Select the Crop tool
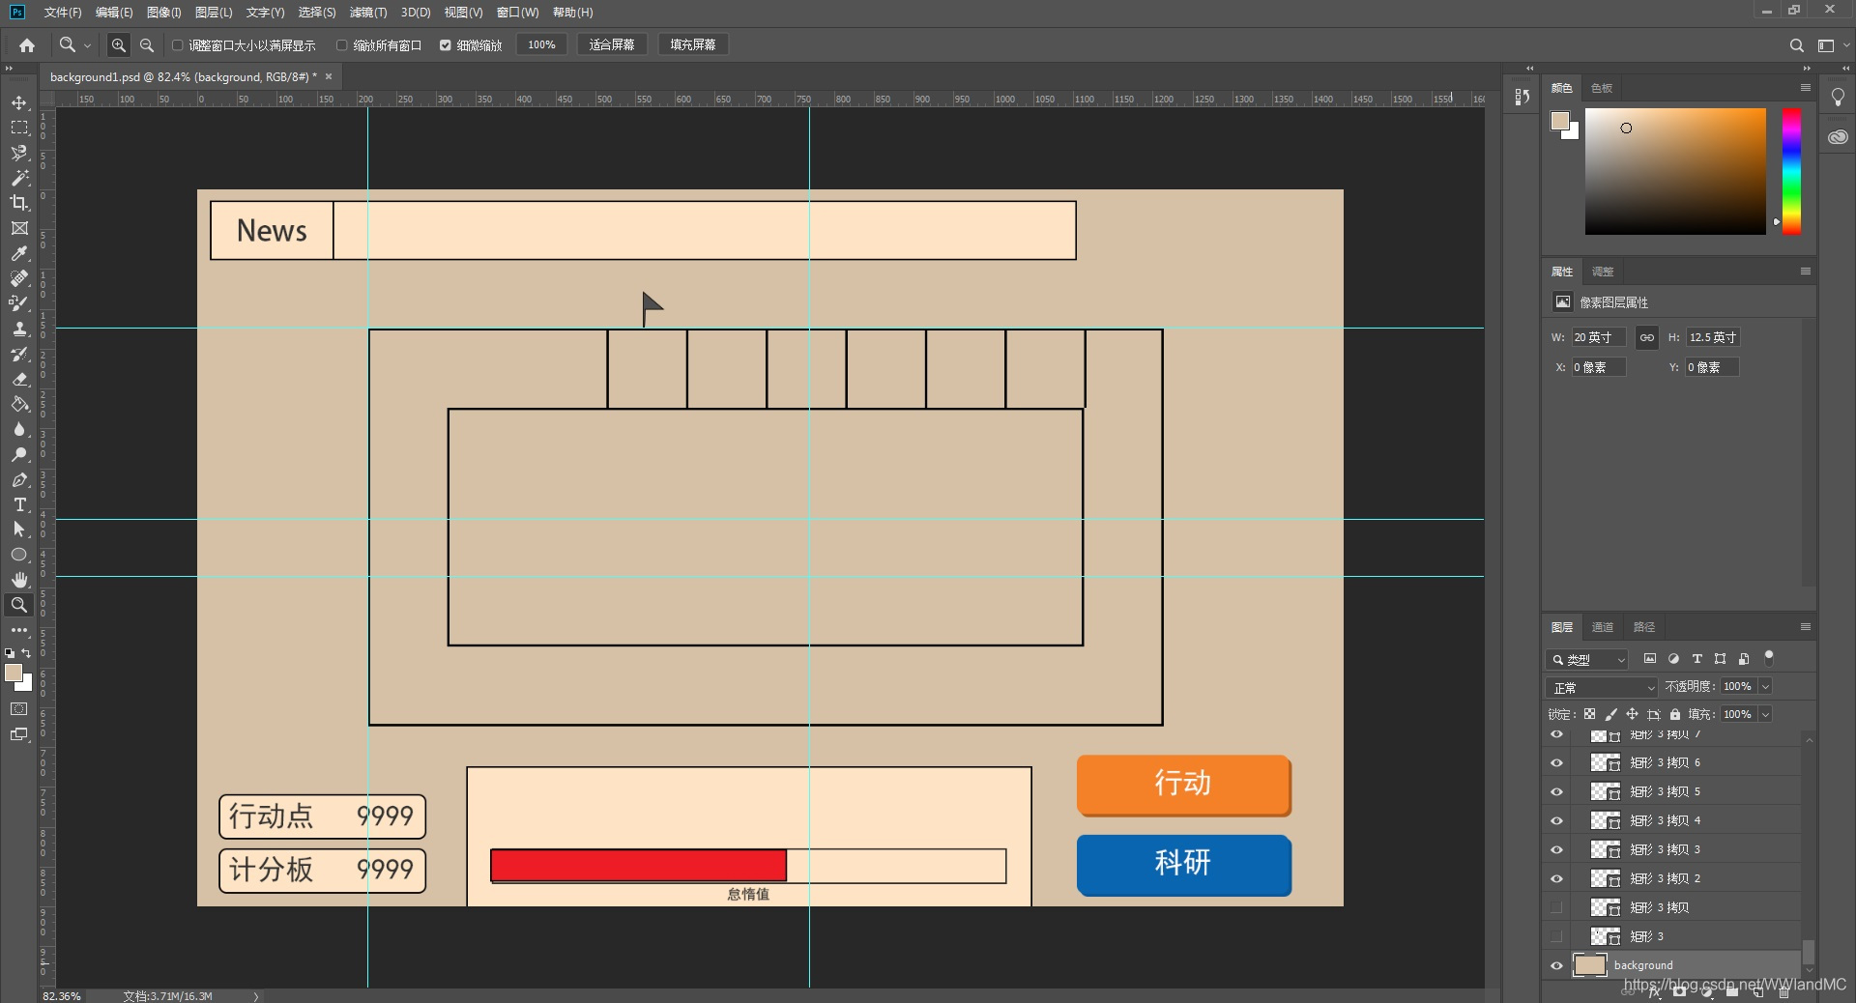 [19, 203]
